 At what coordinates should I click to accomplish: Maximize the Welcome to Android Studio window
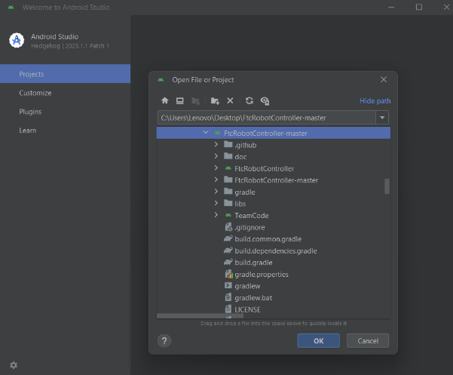[x=419, y=7]
